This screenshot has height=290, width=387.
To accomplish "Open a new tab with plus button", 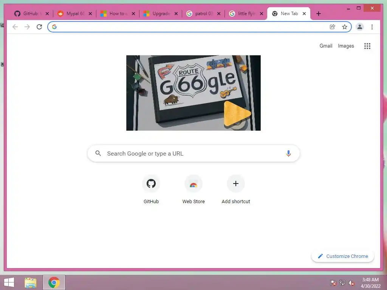I will [x=318, y=14].
